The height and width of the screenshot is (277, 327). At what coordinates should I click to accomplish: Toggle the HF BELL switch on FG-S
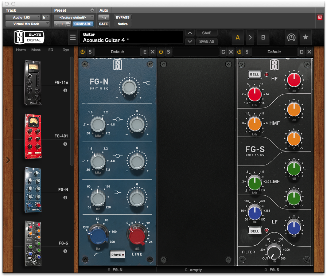[x=254, y=75]
